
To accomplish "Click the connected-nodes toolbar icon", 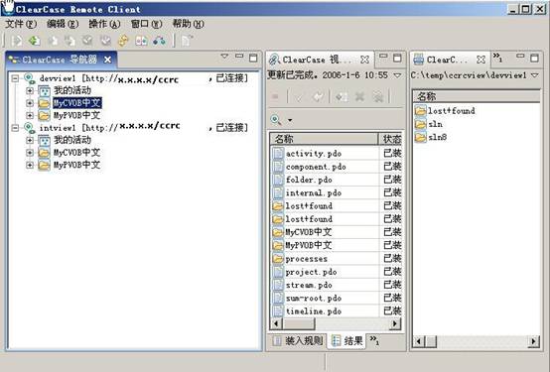I will pos(159,41).
